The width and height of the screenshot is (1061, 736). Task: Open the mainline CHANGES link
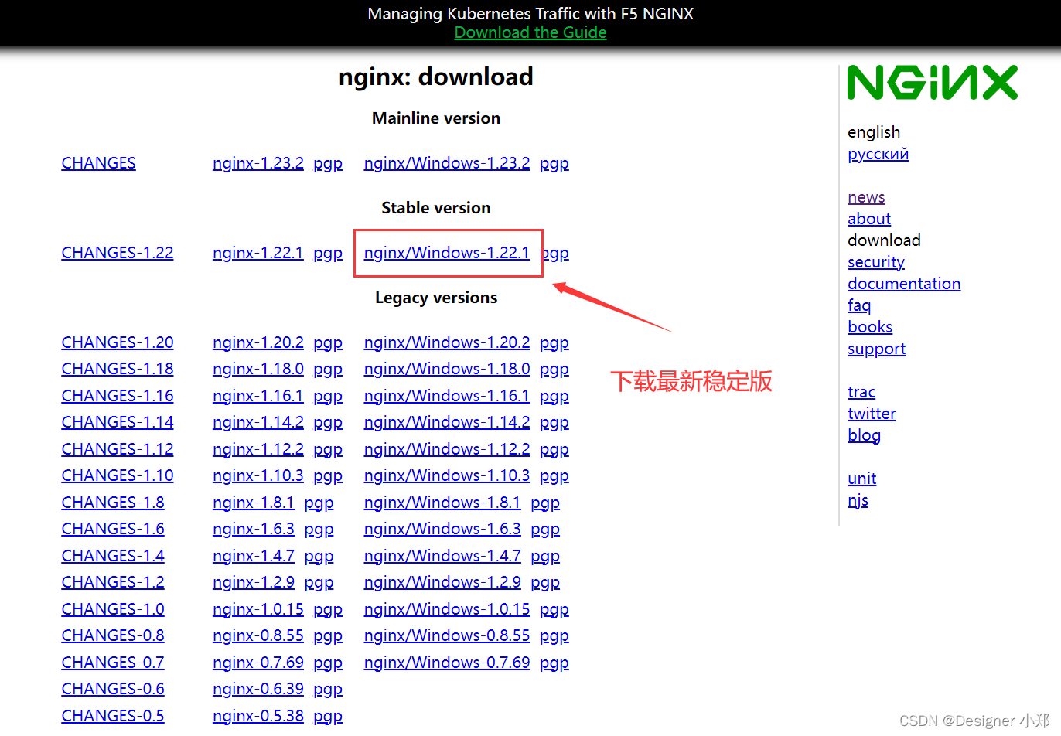pyautogui.click(x=98, y=163)
